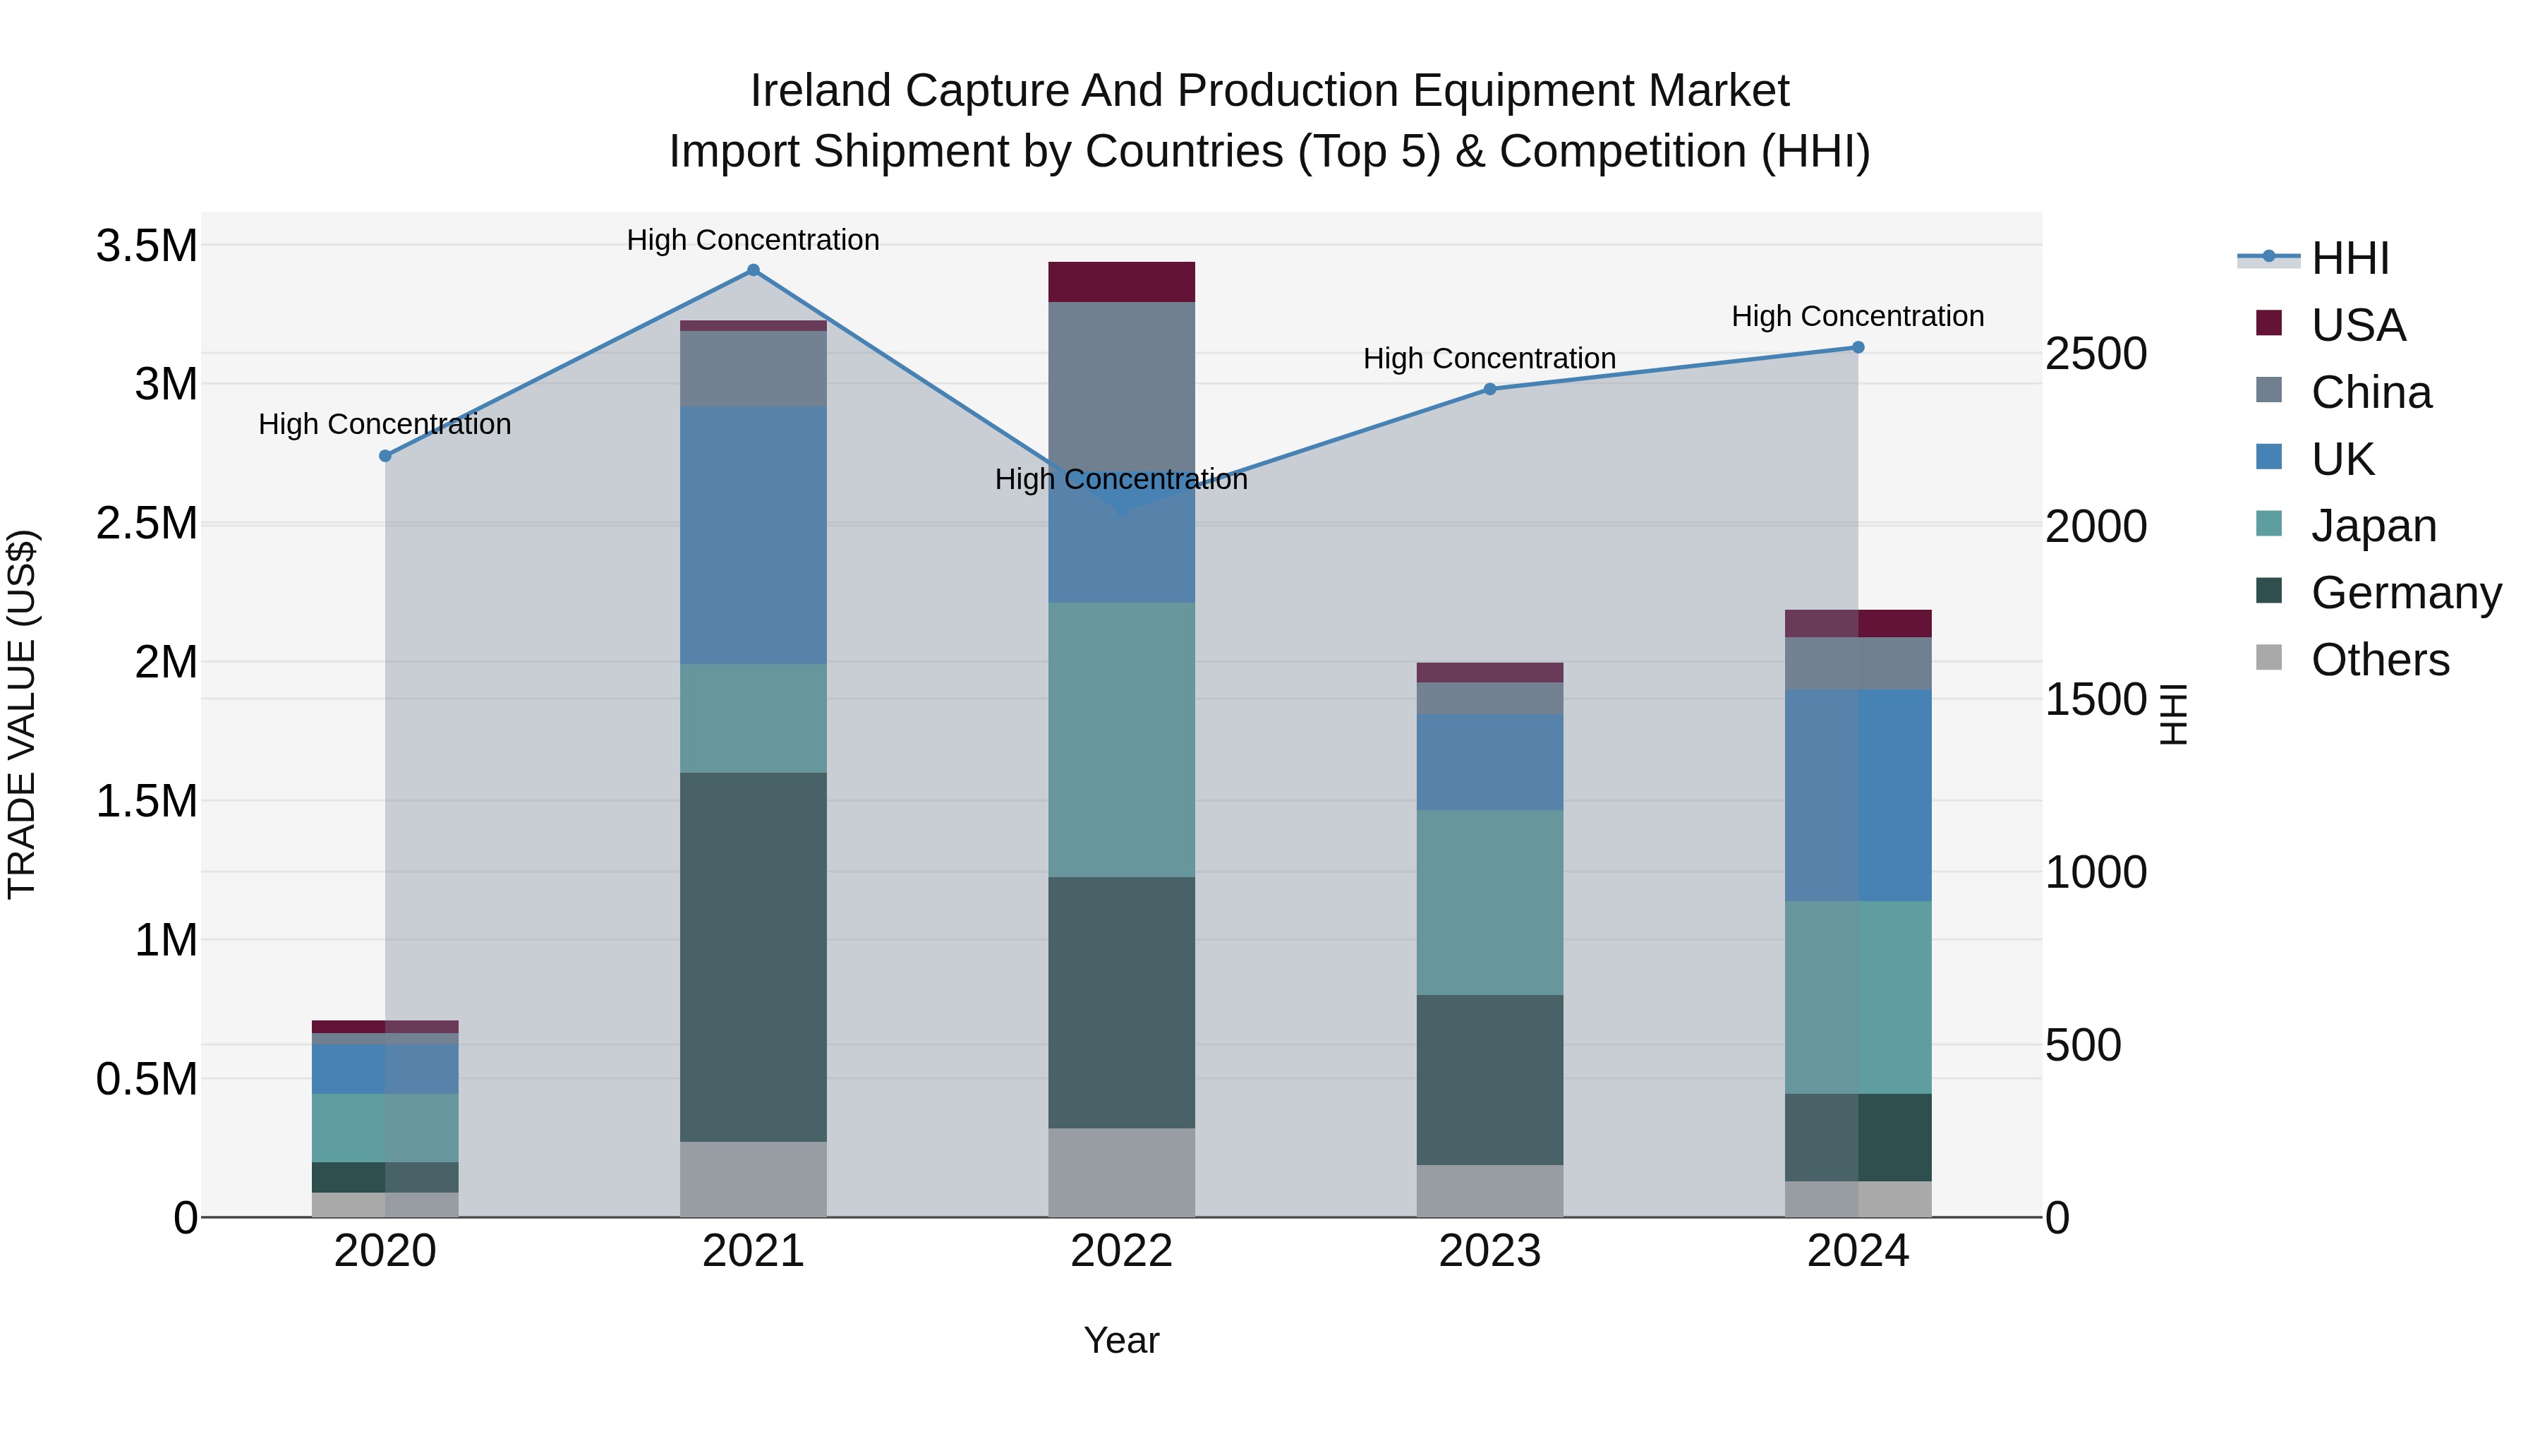
Task: Click the High Concentration label above 2024
Action: point(1858,315)
